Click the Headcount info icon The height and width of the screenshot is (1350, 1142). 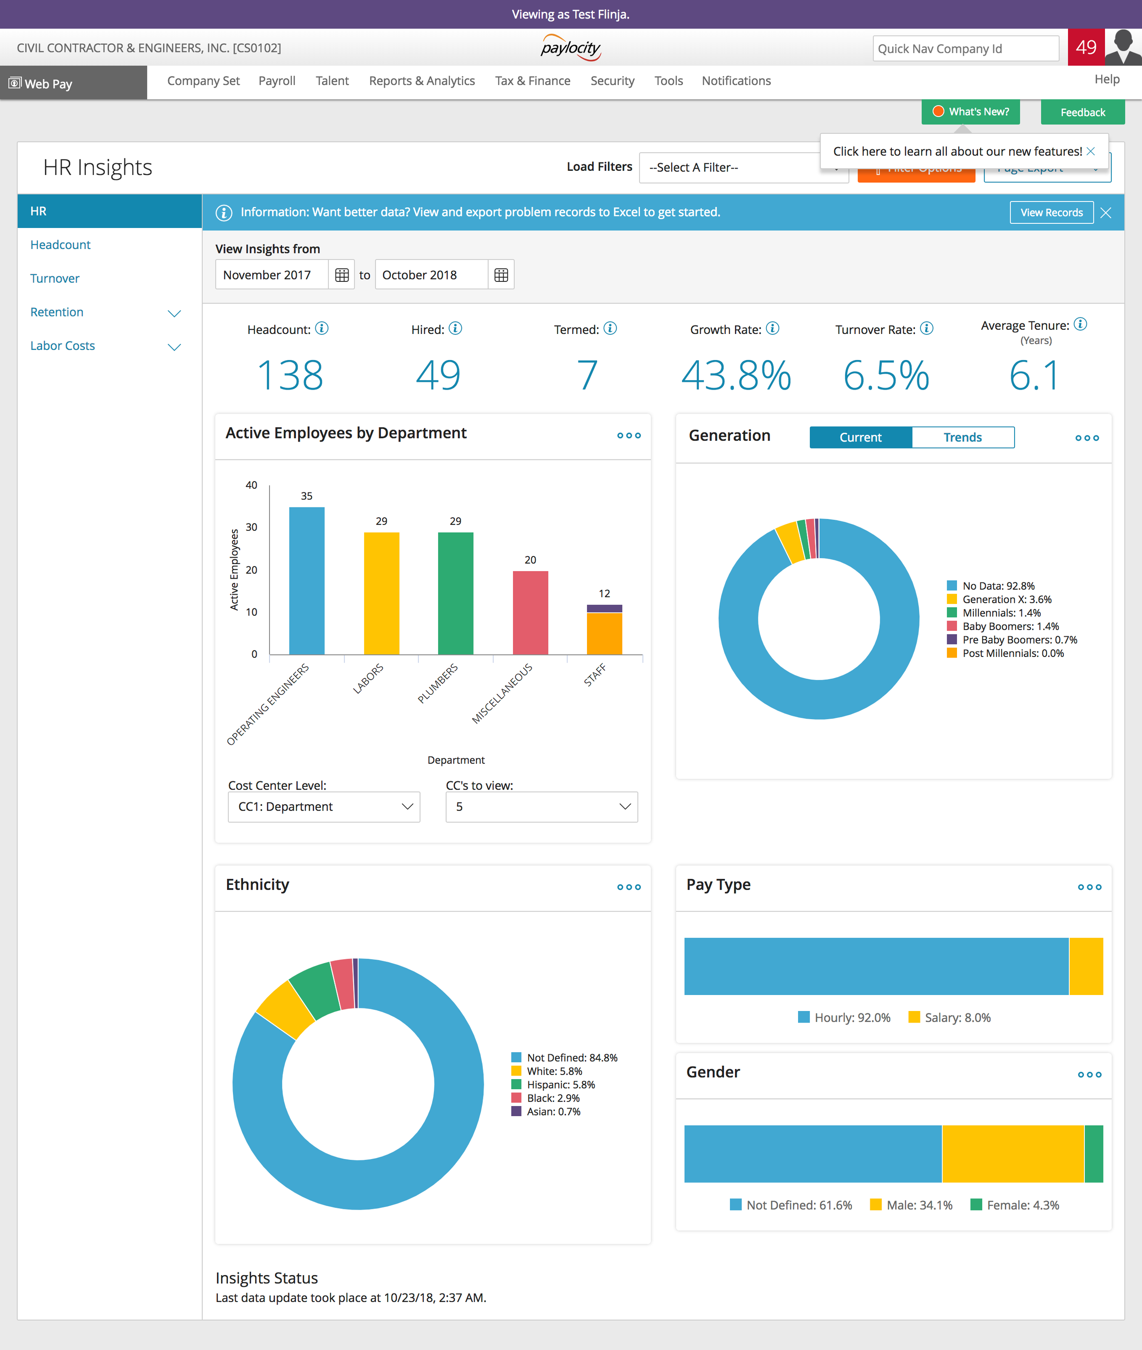coord(321,328)
